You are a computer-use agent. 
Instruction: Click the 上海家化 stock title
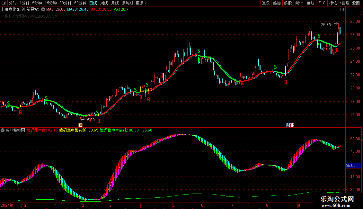[20, 9]
